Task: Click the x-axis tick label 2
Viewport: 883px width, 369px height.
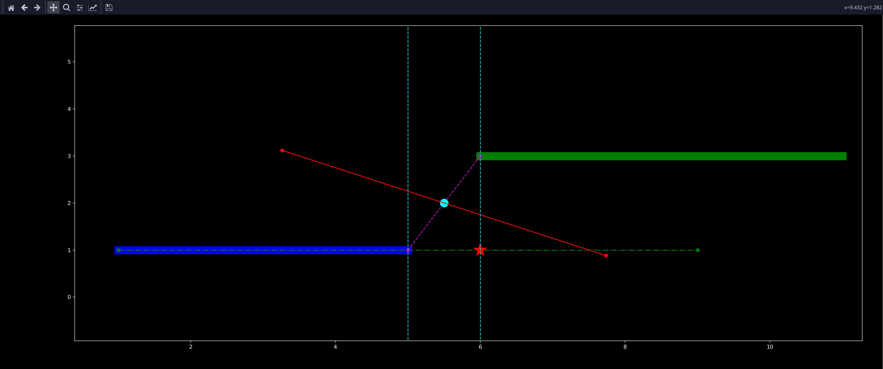Action: pyautogui.click(x=190, y=347)
